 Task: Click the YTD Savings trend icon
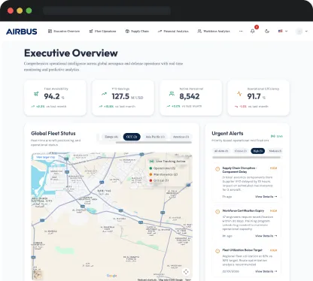click(x=104, y=94)
